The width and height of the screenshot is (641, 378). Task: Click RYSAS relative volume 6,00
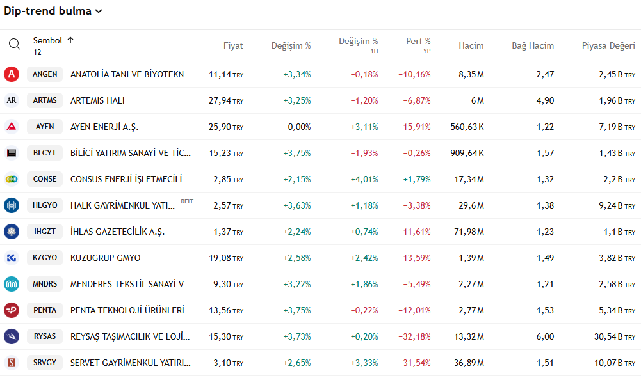click(x=546, y=337)
